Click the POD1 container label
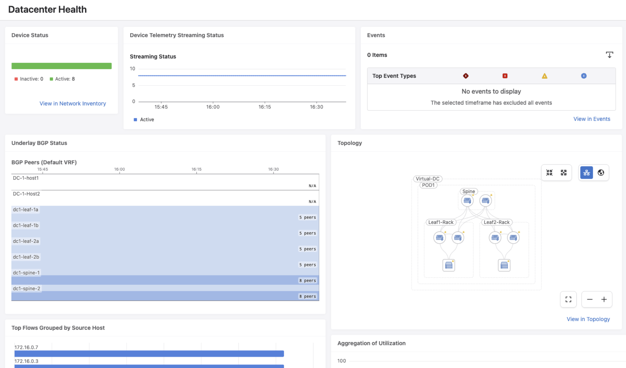626x368 pixels. click(x=428, y=185)
